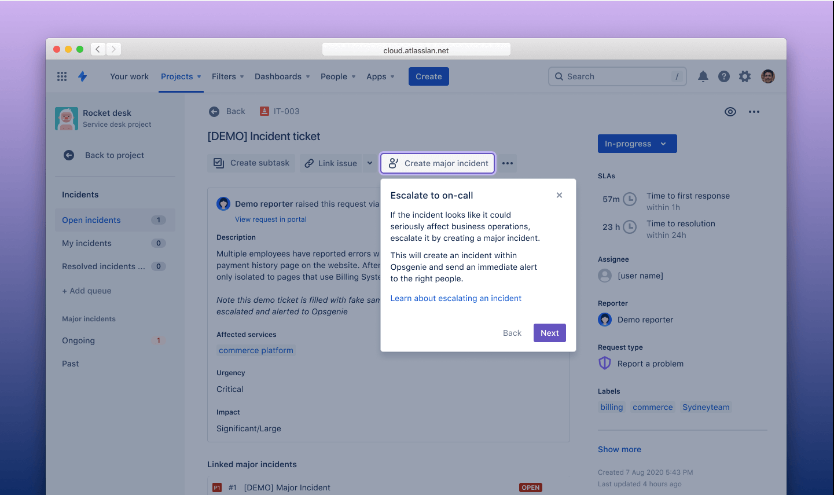The height and width of the screenshot is (495, 834).
Task: Click the Back to project arrow icon
Action: pyautogui.click(x=69, y=155)
